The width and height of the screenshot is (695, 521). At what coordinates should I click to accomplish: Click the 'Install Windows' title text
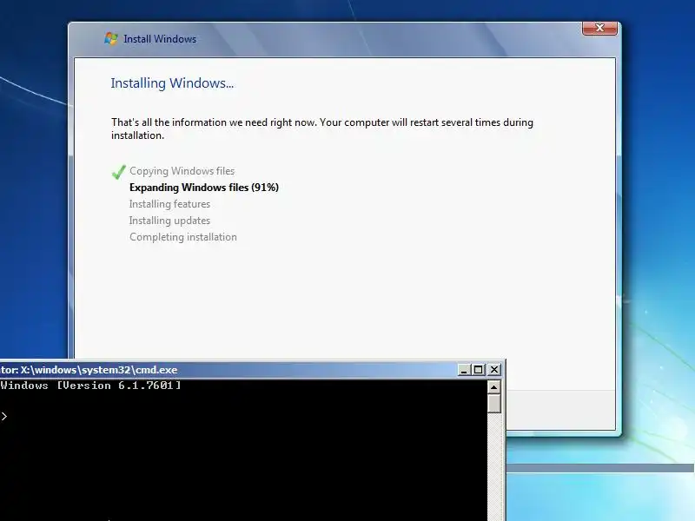[x=160, y=39]
